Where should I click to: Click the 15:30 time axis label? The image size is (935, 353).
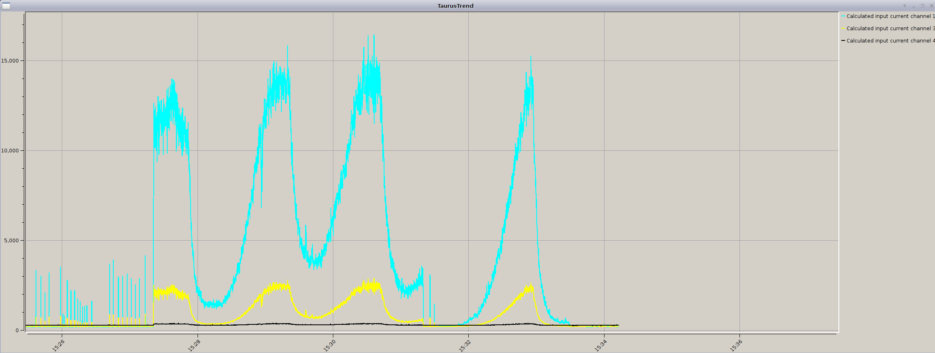tap(329, 346)
